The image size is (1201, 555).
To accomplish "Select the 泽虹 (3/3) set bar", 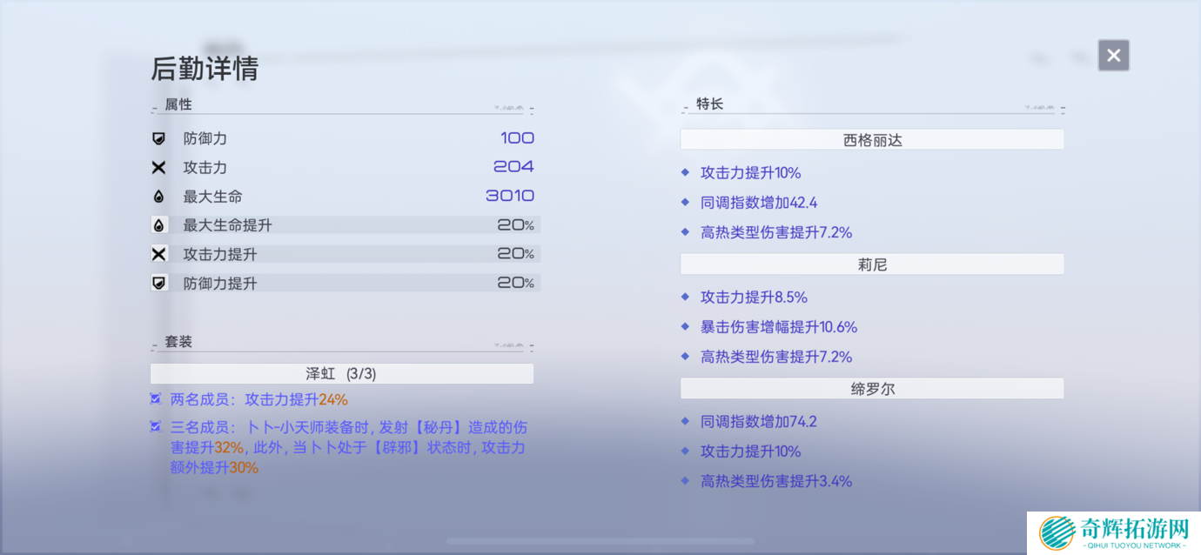I will pyautogui.click(x=341, y=374).
